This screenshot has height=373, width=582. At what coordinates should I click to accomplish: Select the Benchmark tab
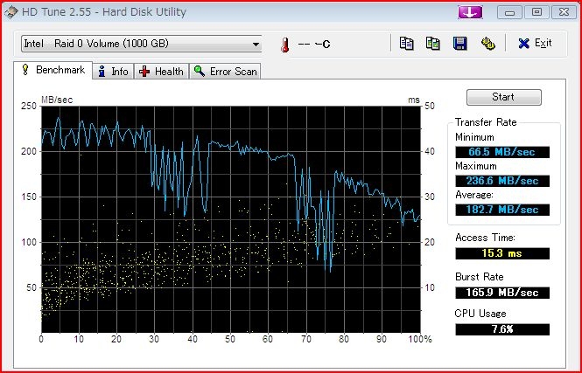53,70
